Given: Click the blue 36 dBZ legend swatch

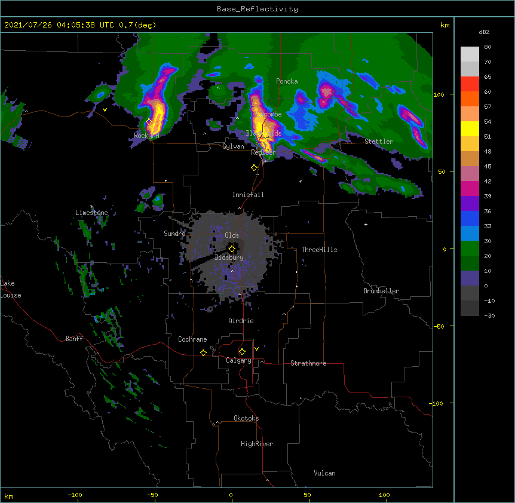Looking at the screenshot, I should pos(470,218).
